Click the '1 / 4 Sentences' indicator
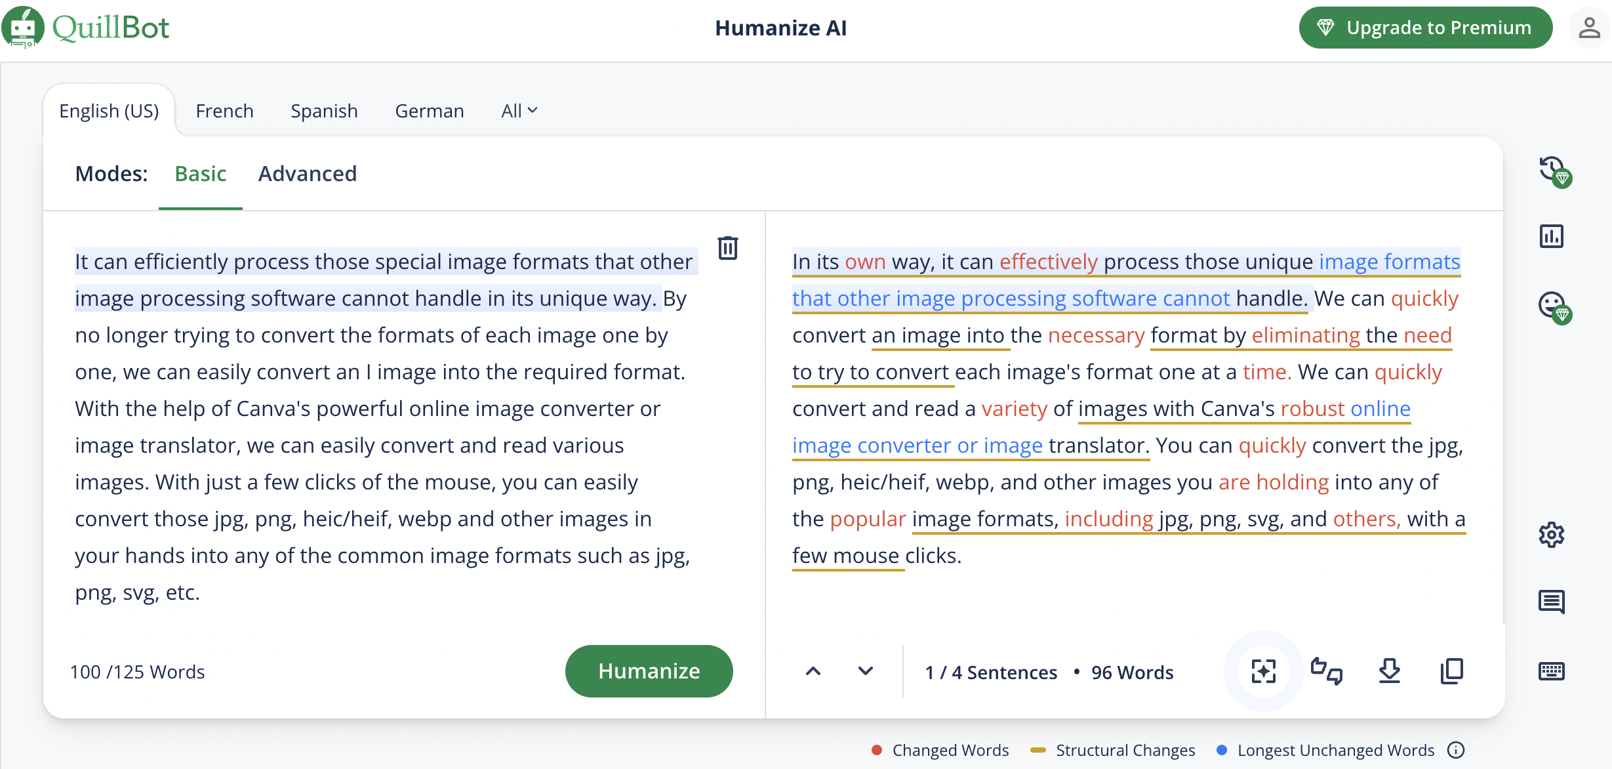The width and height of the screenshot is (1612, 769). tap(991, 673)
